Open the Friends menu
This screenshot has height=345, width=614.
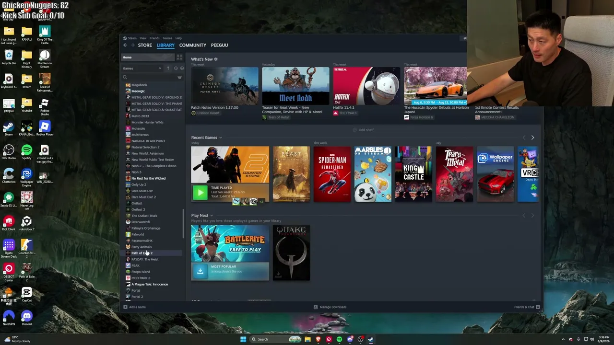154,38
